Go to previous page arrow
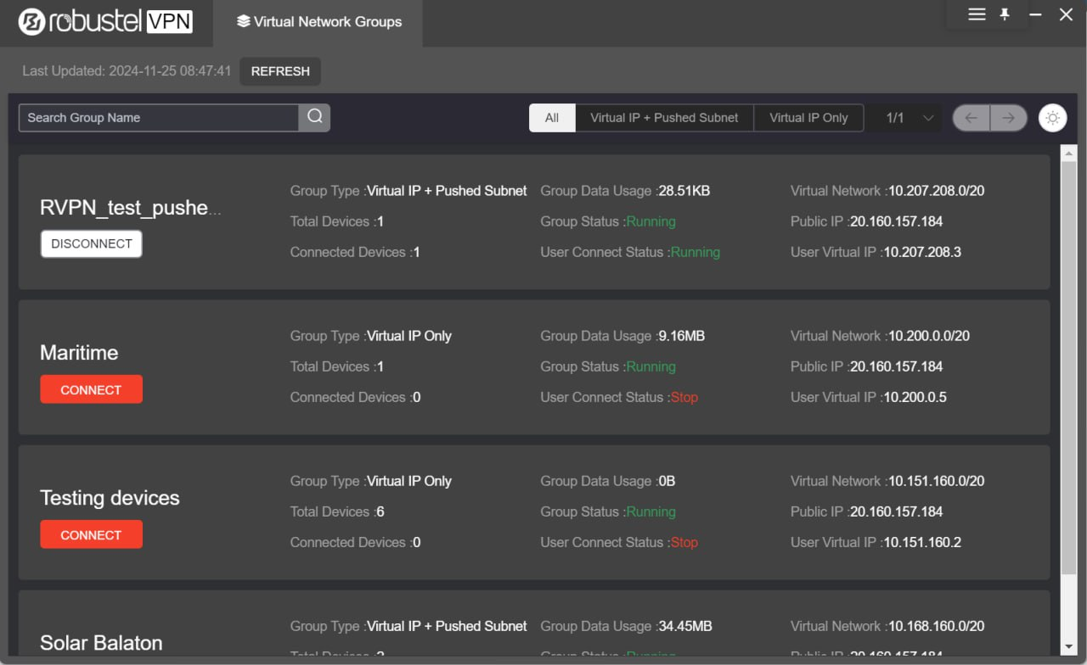 coord(972,118)
